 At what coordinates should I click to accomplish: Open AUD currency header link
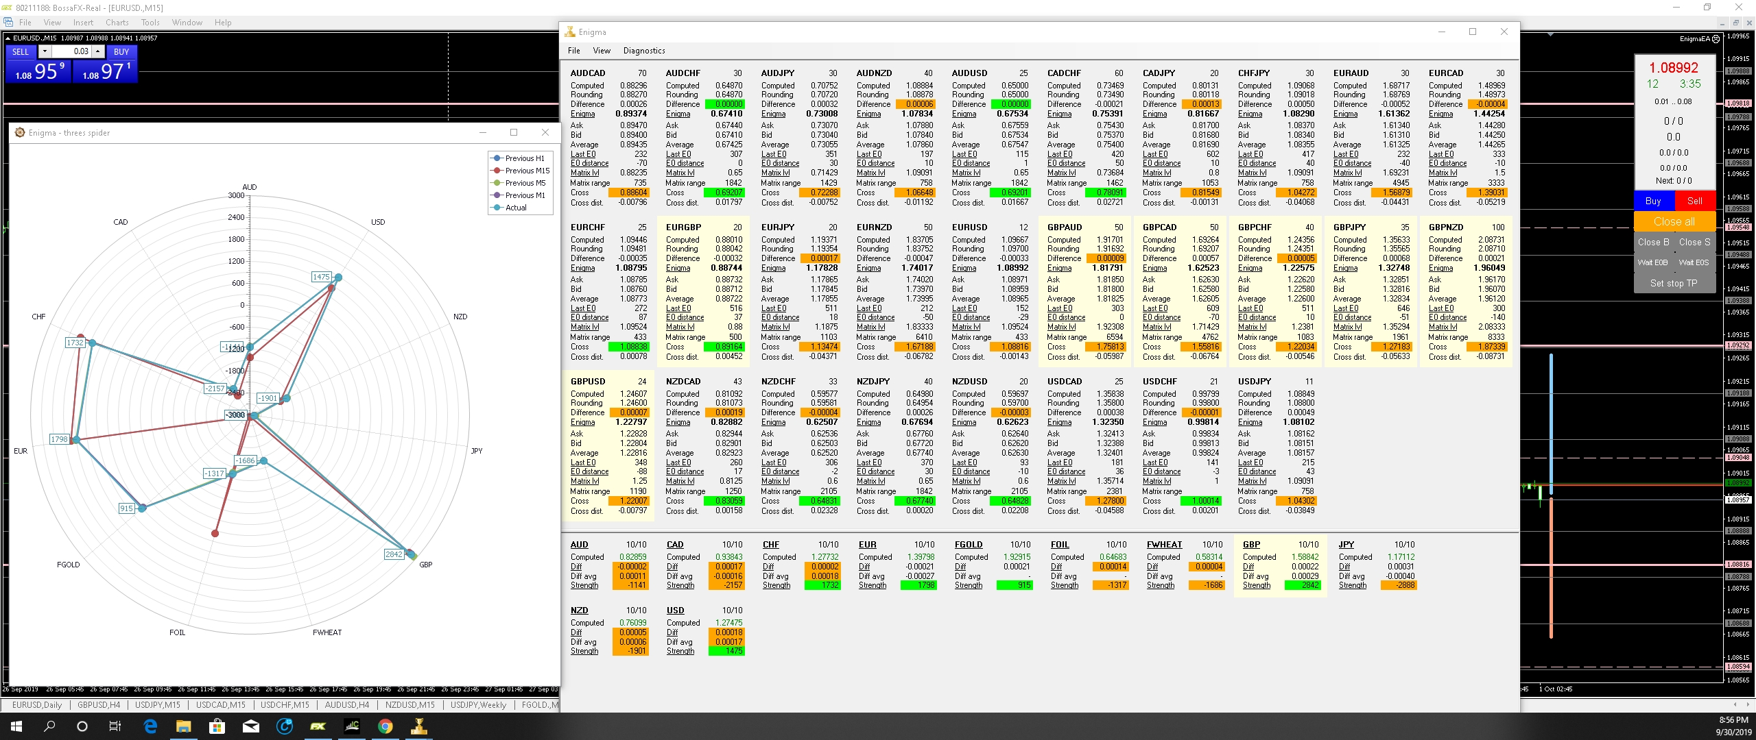[580, 545]
